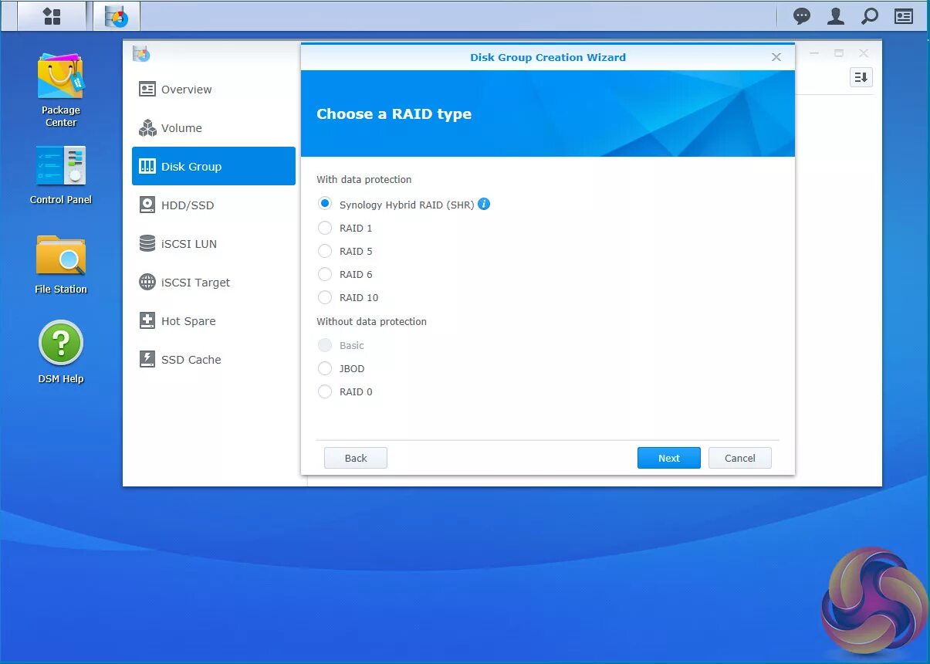The width and height of the screenshot is (930, 664).
Task: Open HDD/SSD section
Action: [x=214, y=205]
